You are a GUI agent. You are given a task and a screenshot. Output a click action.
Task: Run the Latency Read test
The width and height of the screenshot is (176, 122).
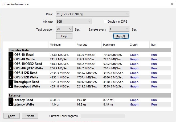(x=154, y=100)
